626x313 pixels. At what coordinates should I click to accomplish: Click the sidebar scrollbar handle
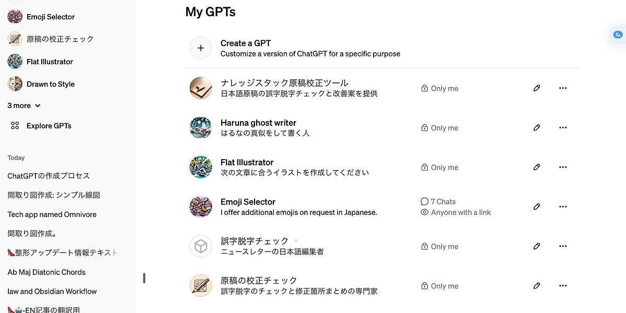(x=144, y=278)
